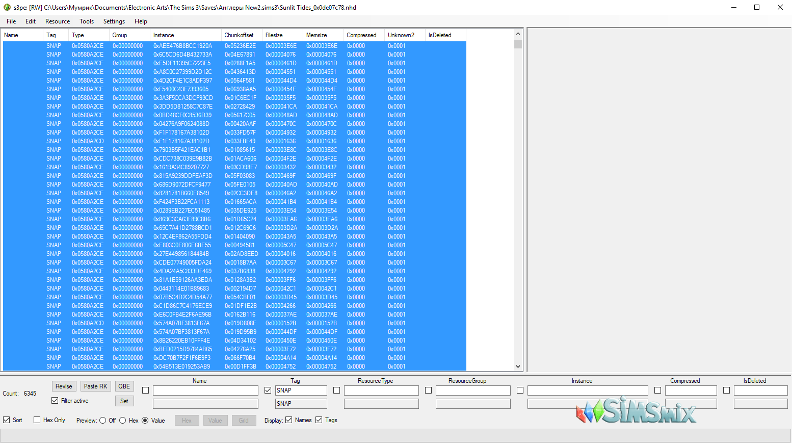This screenshot has height=443, width=792.
Task: Sort by the Unknown2 column header
Action: pyautogui.click(x=405, y=35)
